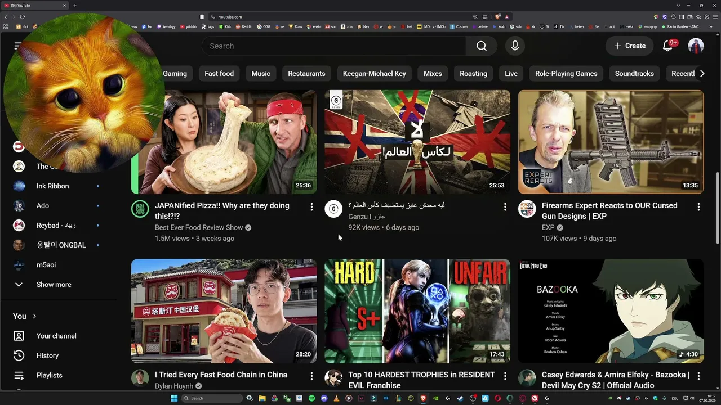
Task: Click the Your channel person icon
Action: click(19, 336)
